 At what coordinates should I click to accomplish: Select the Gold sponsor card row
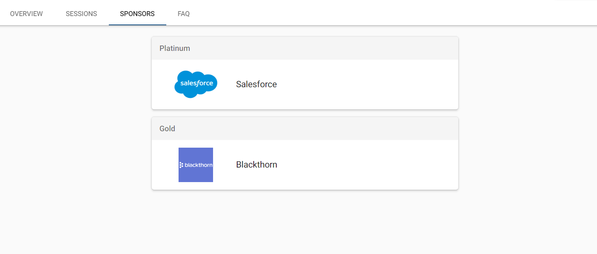click(x=305, y=165)
